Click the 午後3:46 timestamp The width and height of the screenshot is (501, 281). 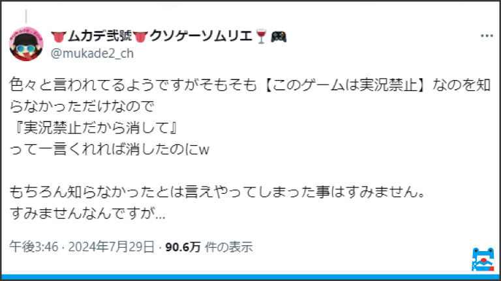pyautogui.click(x=34, y=247)
